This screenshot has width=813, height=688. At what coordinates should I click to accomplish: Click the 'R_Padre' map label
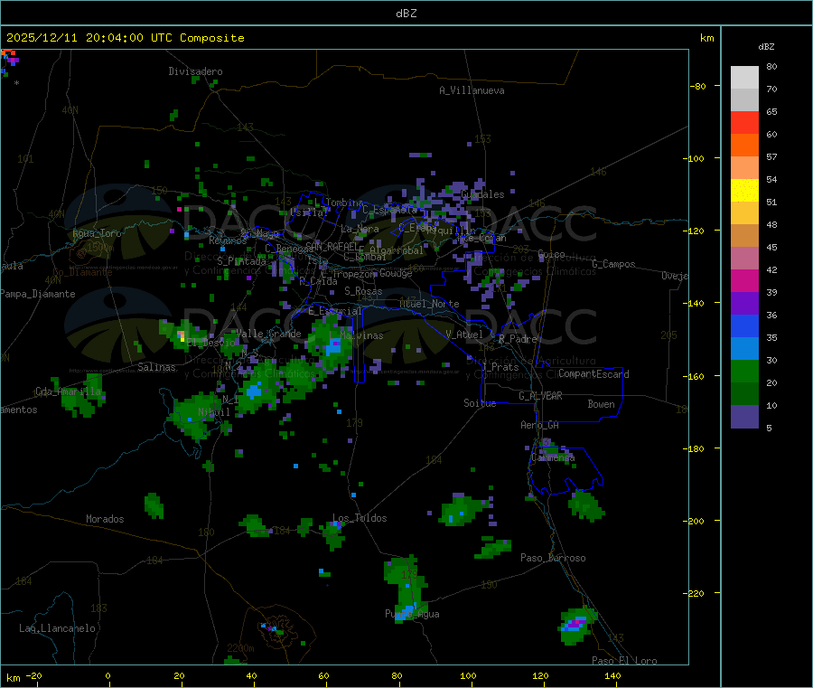518,339
